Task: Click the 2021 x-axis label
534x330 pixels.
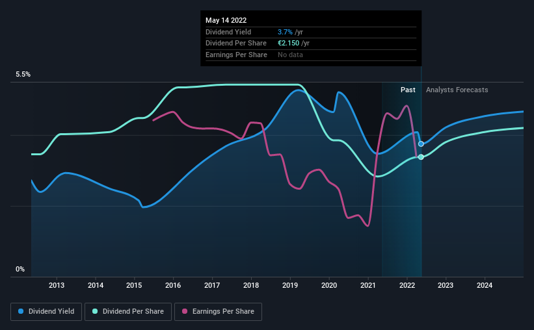Action: pos(367,285)
